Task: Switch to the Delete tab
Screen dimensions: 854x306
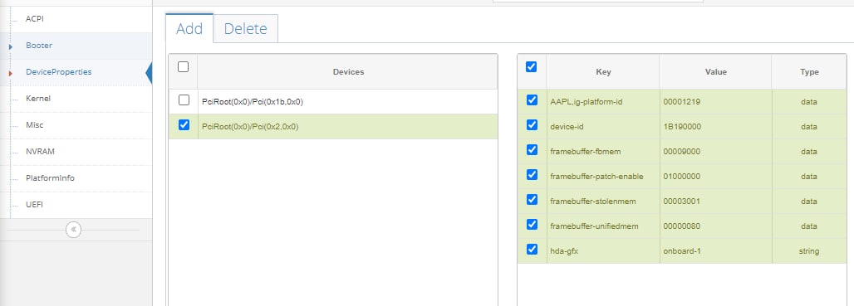Action: 246,28
